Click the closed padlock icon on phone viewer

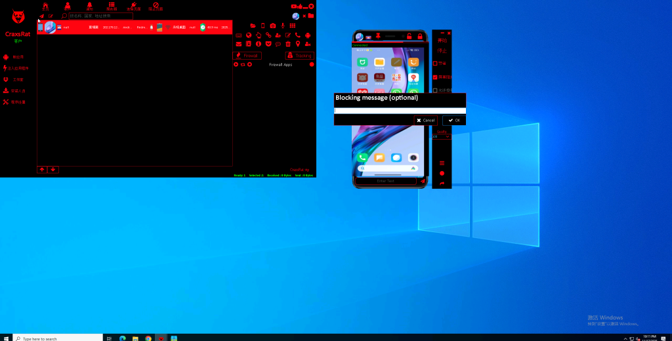(420, 37)
